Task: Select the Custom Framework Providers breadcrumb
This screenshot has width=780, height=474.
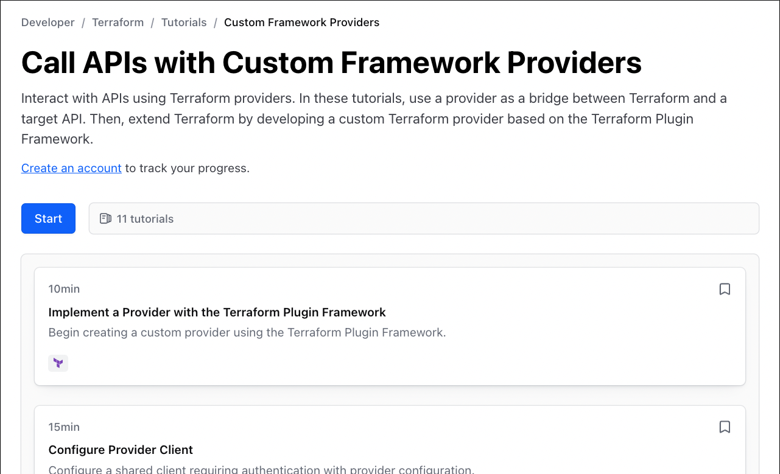Action: pyautogui.click(x=301, y=23)
